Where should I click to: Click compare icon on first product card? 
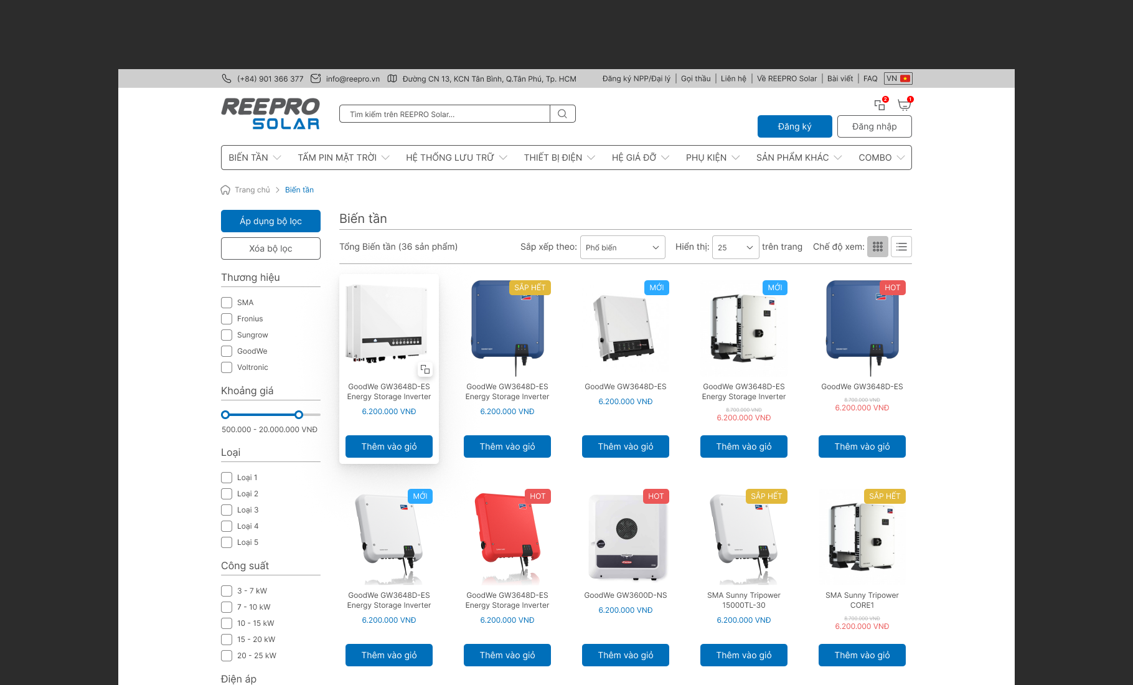coord(425,369)
